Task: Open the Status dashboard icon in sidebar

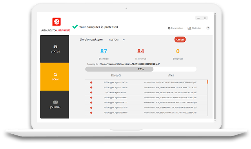Action: click(55, 47)
